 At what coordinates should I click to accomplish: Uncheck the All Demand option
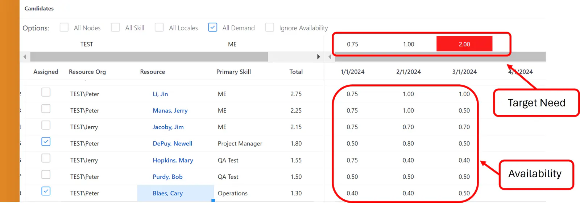point(213,28)
